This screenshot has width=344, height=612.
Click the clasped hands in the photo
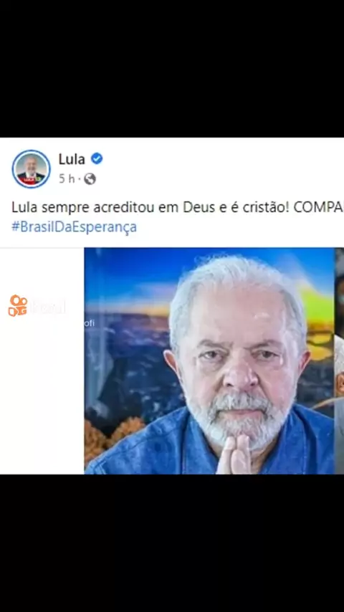pyautogui.click(x=234, y=454)
